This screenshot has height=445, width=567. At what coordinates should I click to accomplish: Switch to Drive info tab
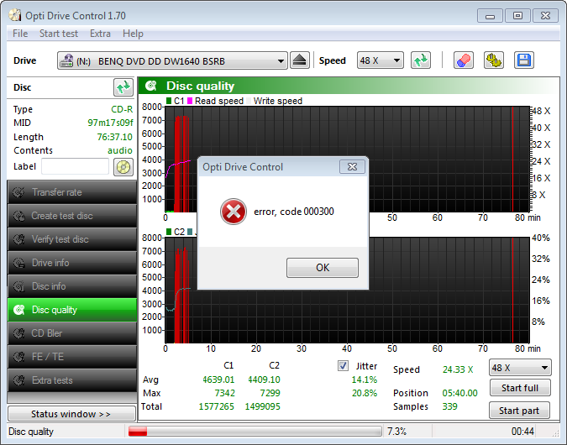point(72,263)
